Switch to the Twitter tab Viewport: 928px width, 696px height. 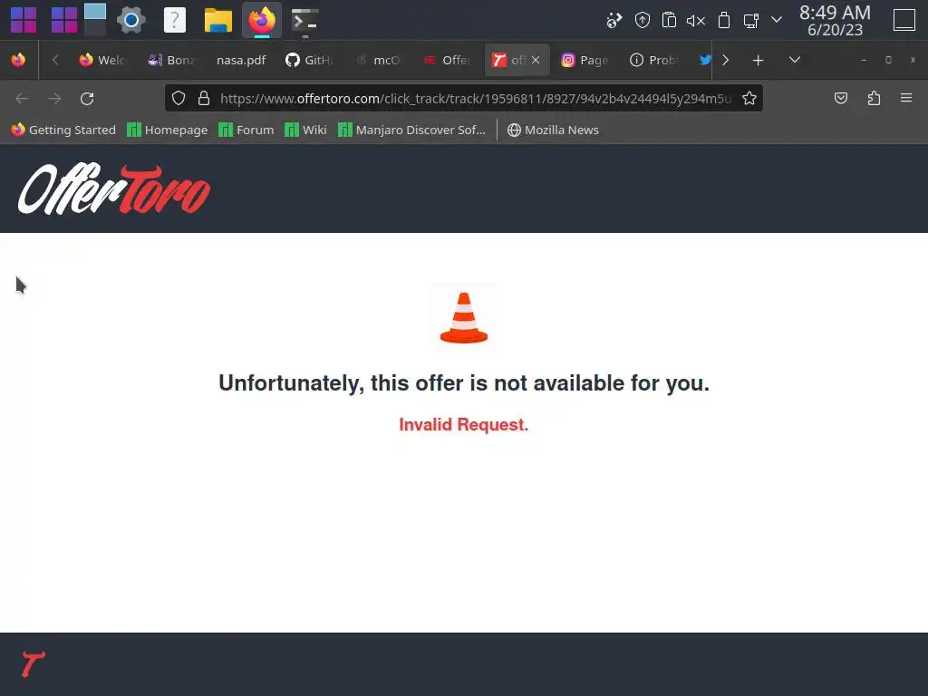point(705,60)
